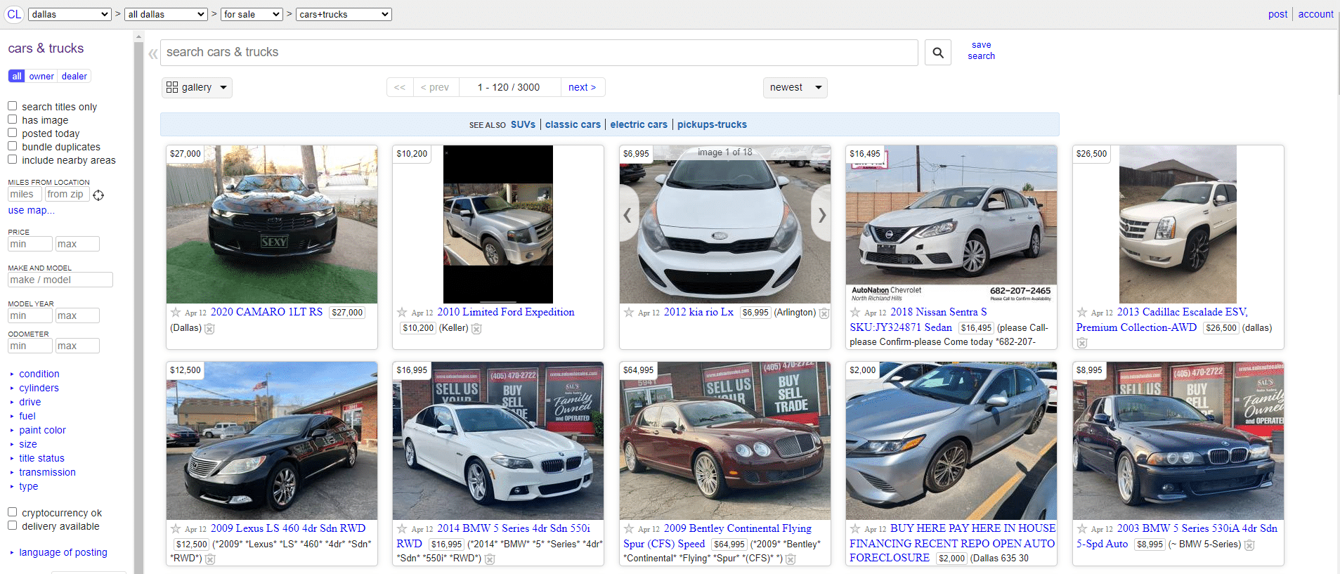Go to next results page
Screen dimensions: 1340x574
coord(583,87)
